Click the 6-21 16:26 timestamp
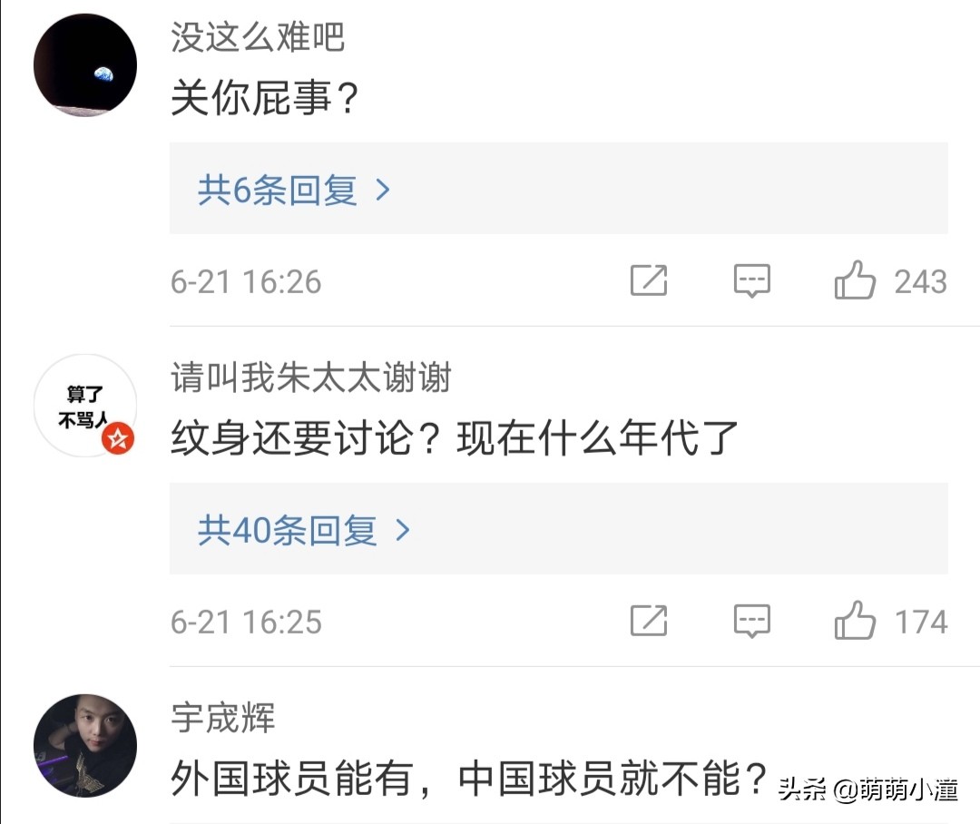Screen dimensions: 980x824 click(x=245, y=281)
